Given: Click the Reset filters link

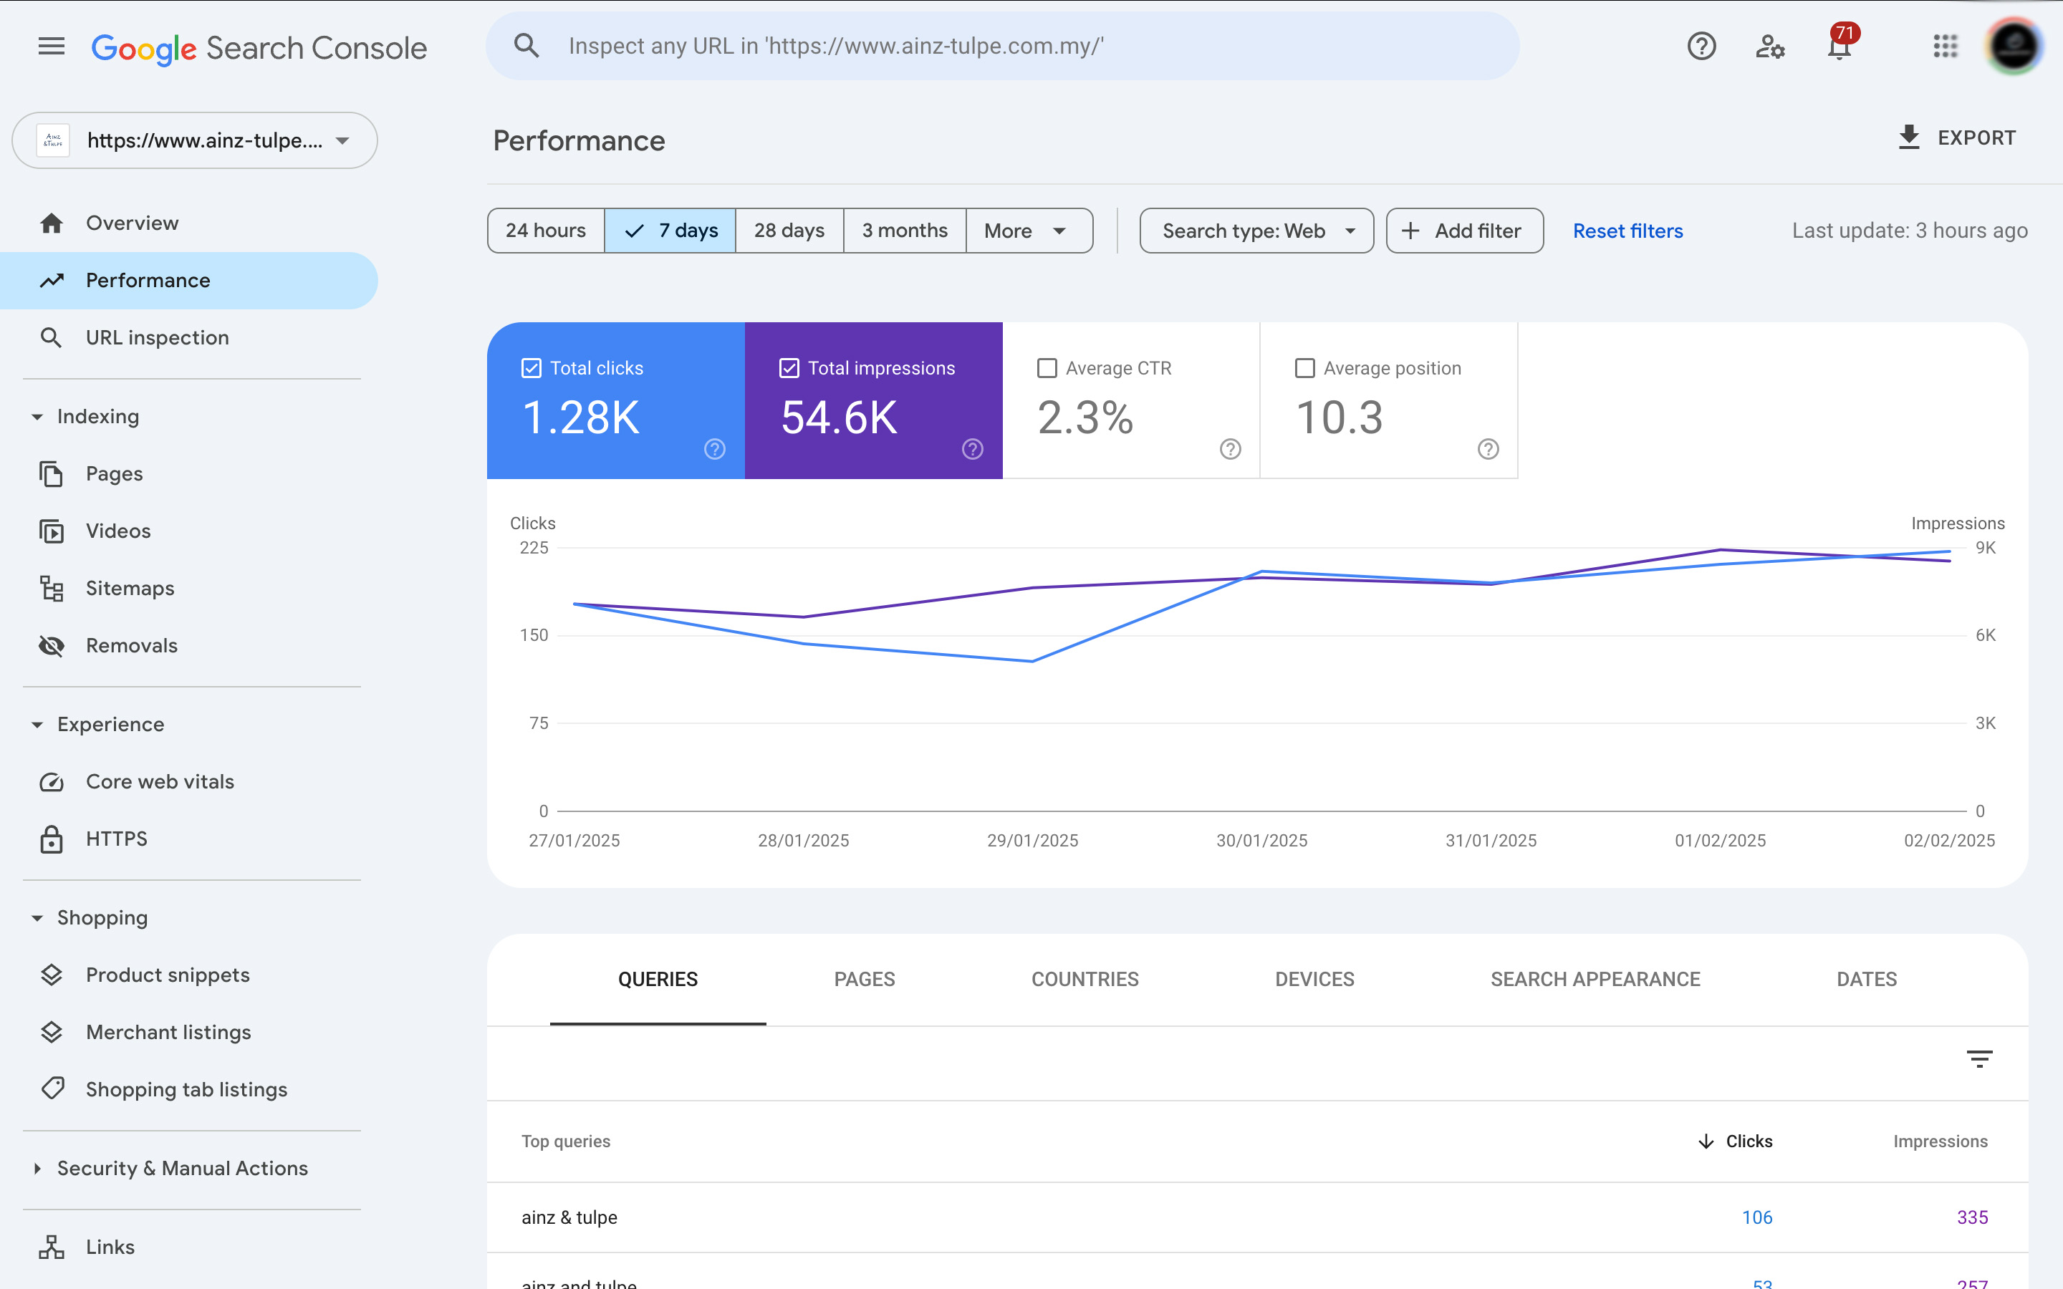Looking at the screenshot, I should (x=1627, y=230).
